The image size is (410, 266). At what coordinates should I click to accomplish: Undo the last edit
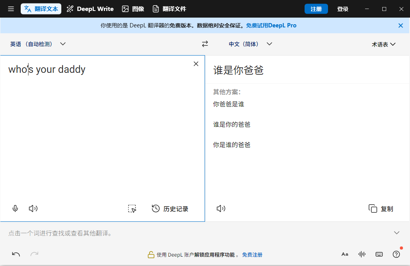[x=16, y=254]
